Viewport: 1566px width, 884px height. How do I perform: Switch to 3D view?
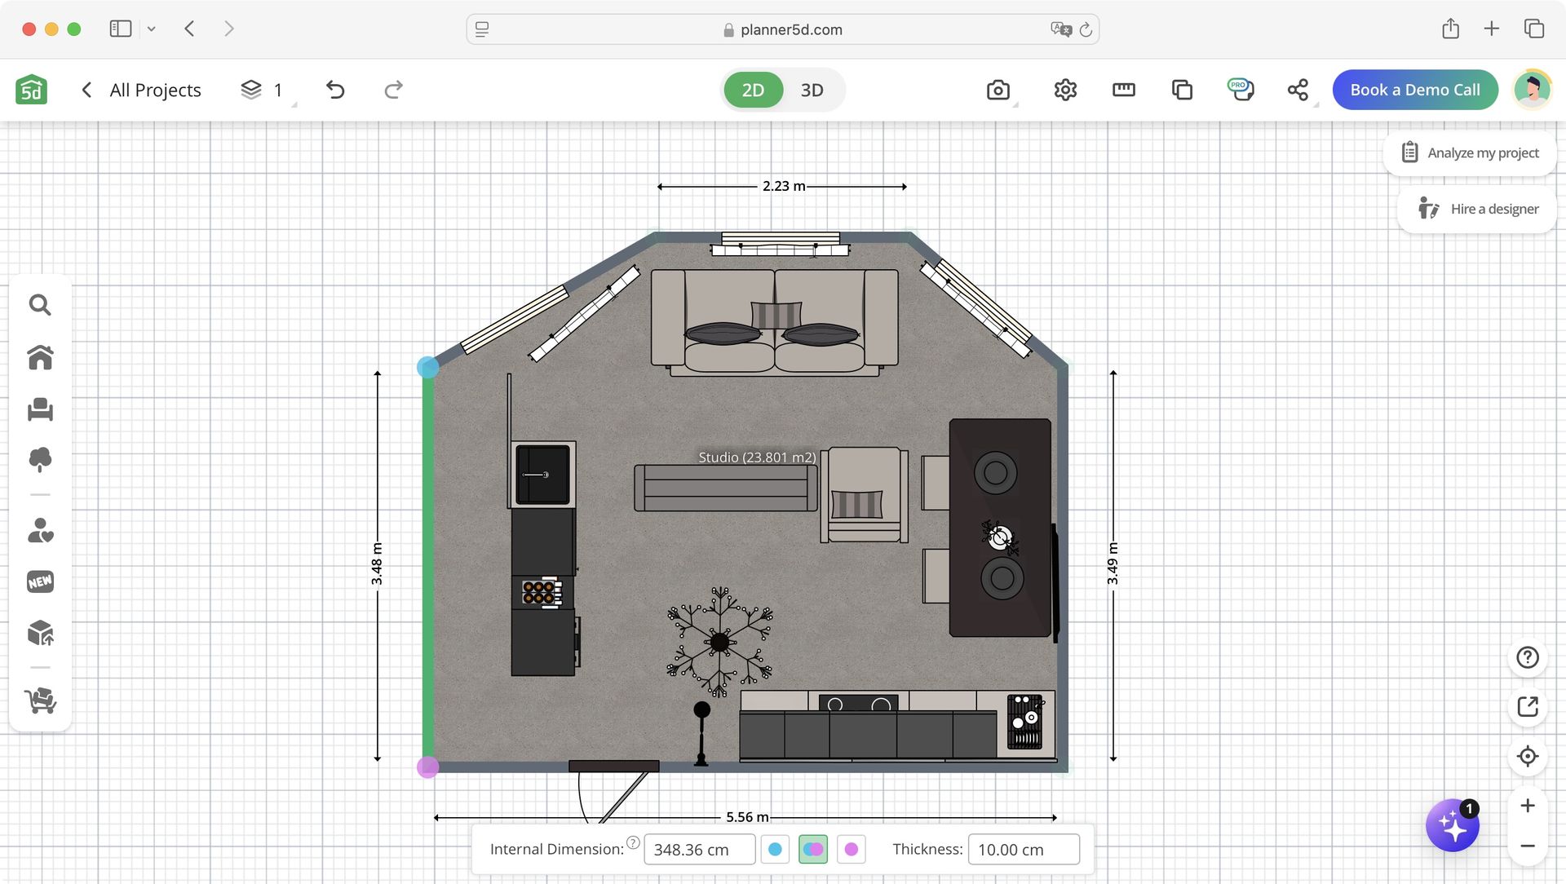point(812,90)
